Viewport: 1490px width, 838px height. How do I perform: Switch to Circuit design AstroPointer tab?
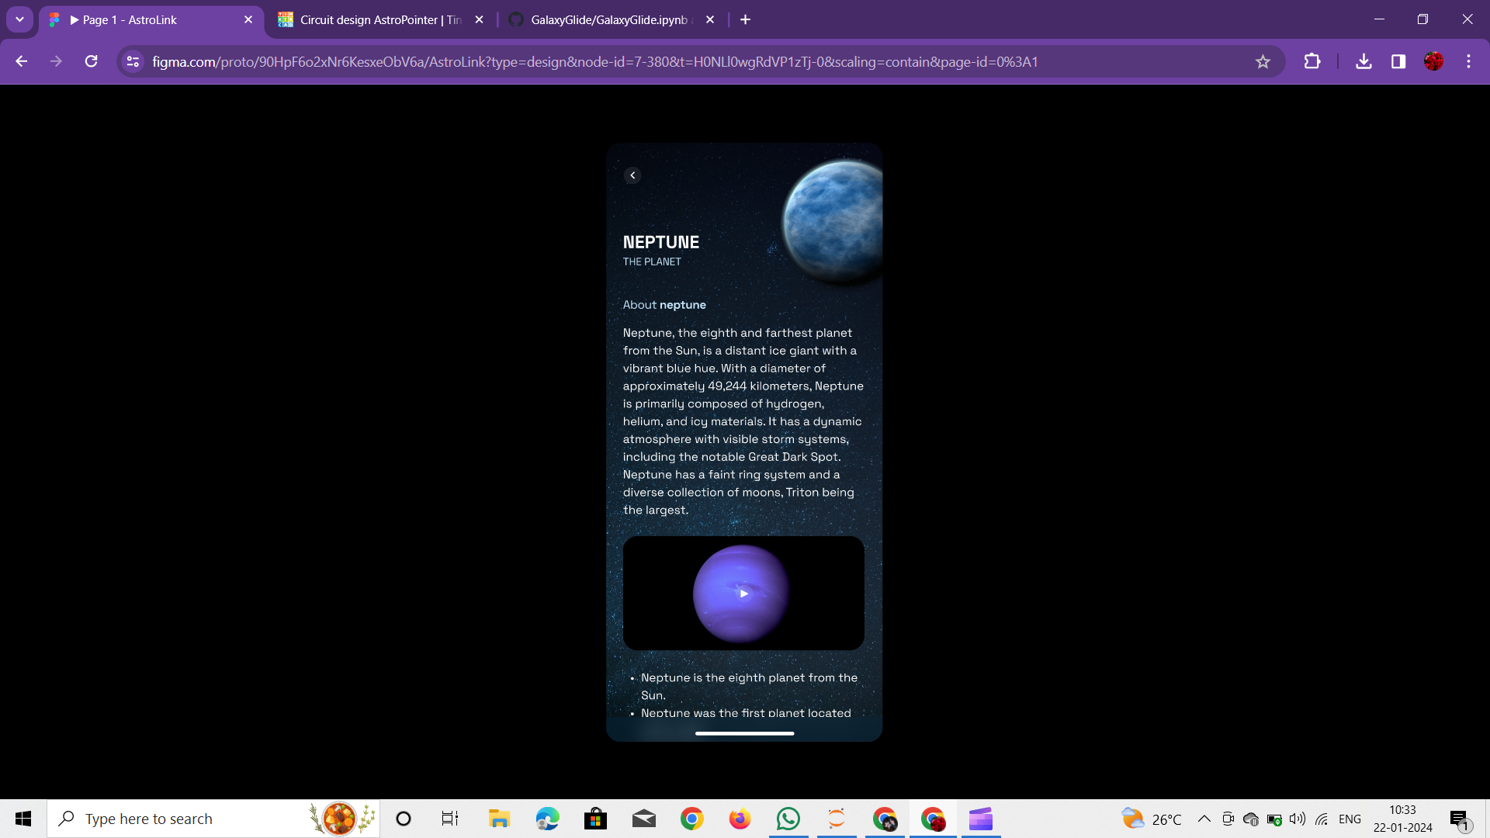click(x=380, y=19)
